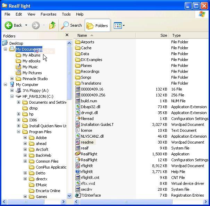Toggle the Folders pane button

click(x=98, y=25)
